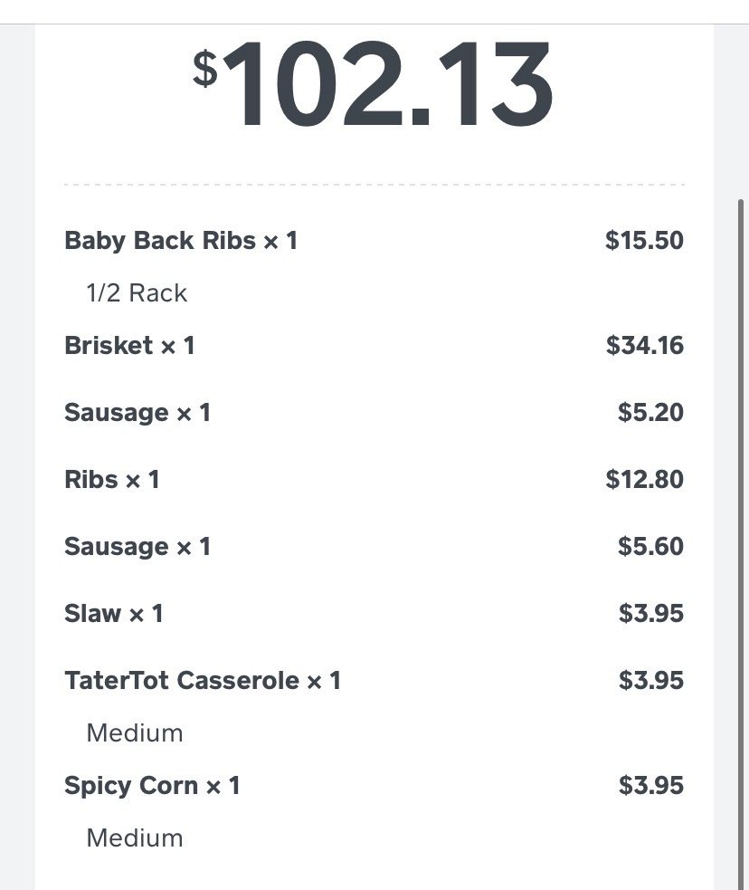The height and width of the screenshot is (890, 749).
Task: Select the TaterTot Casserole line item
Action: [x=203, y=681]
